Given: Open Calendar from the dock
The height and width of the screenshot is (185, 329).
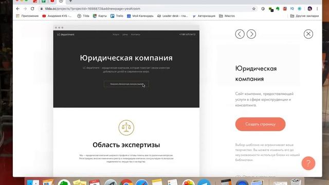Looking at the screenshot, I should pos(95,182).
